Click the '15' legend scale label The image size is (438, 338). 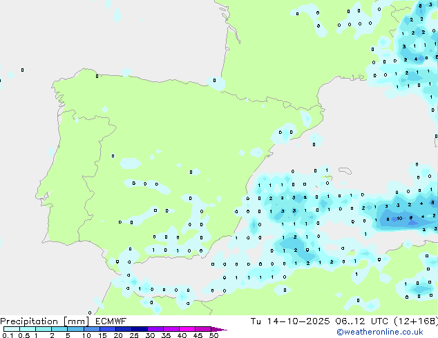102,335
